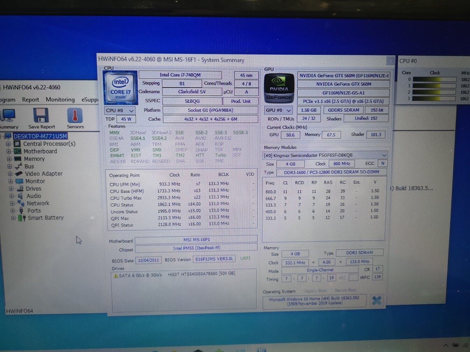Open the eSupport menu
This screenshot has height=352, width=470.
tap(90, 100)
